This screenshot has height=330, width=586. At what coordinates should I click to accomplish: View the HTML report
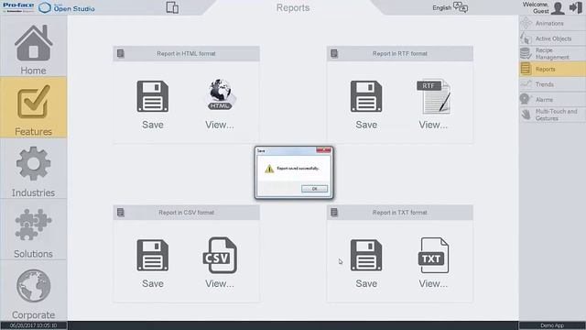click(x=220, y=104)
